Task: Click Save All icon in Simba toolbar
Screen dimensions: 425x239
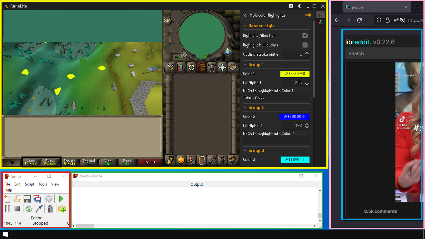Action: tap(37, 199)
